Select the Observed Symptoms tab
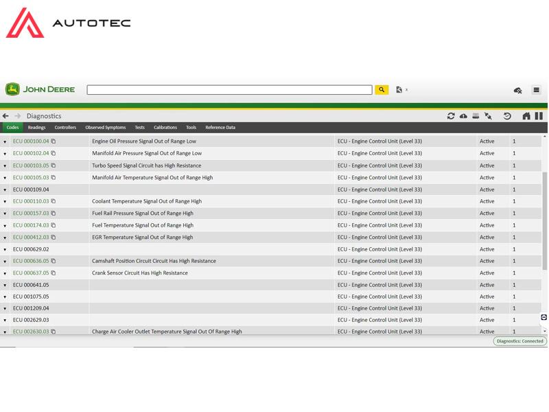 coord(105,128)
